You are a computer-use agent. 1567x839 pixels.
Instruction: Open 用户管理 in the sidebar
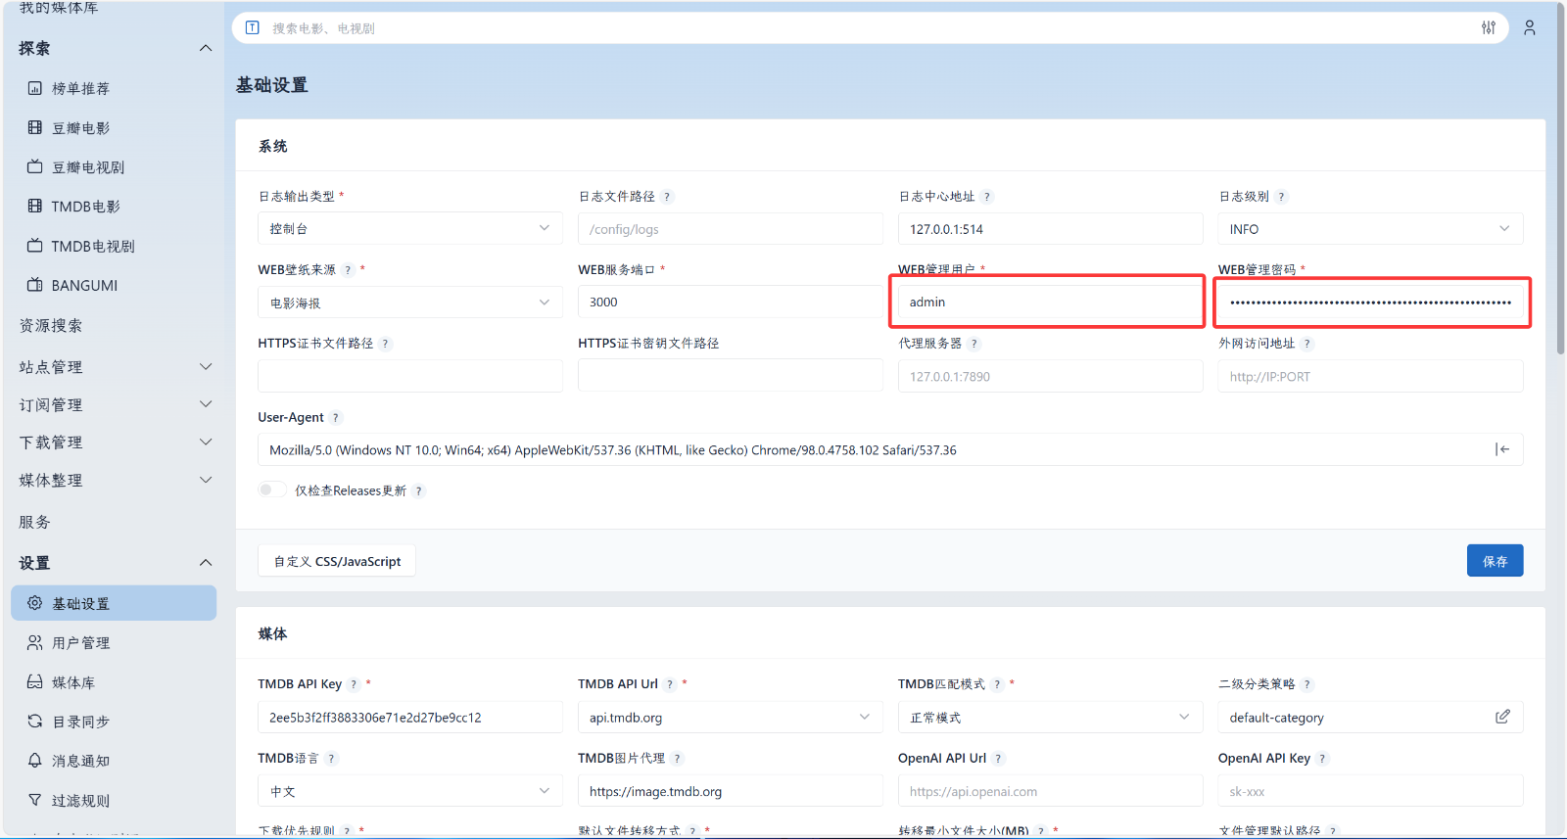81,643
